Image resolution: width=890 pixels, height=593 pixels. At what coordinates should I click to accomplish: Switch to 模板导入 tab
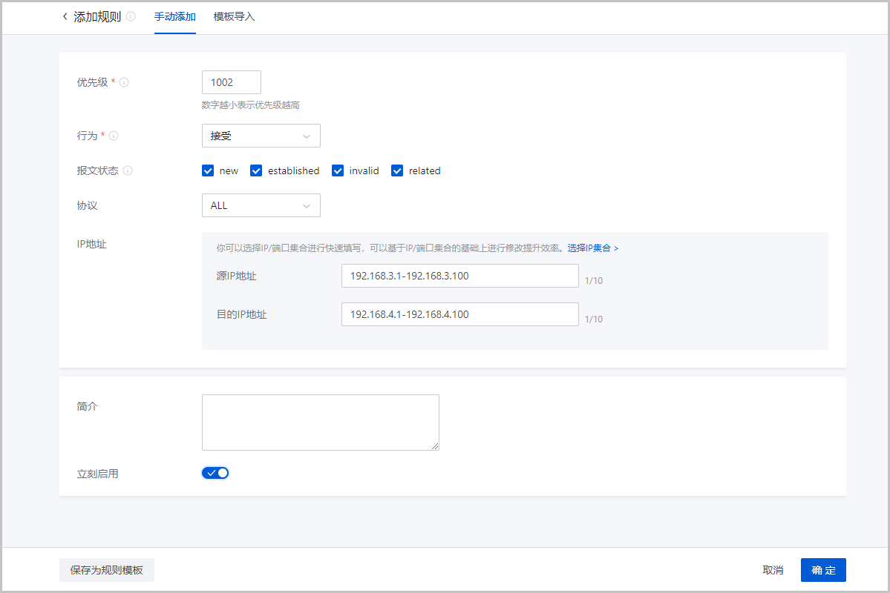(x=234, y=16)
